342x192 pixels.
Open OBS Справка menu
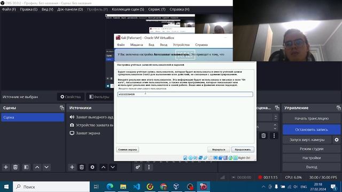180,10
